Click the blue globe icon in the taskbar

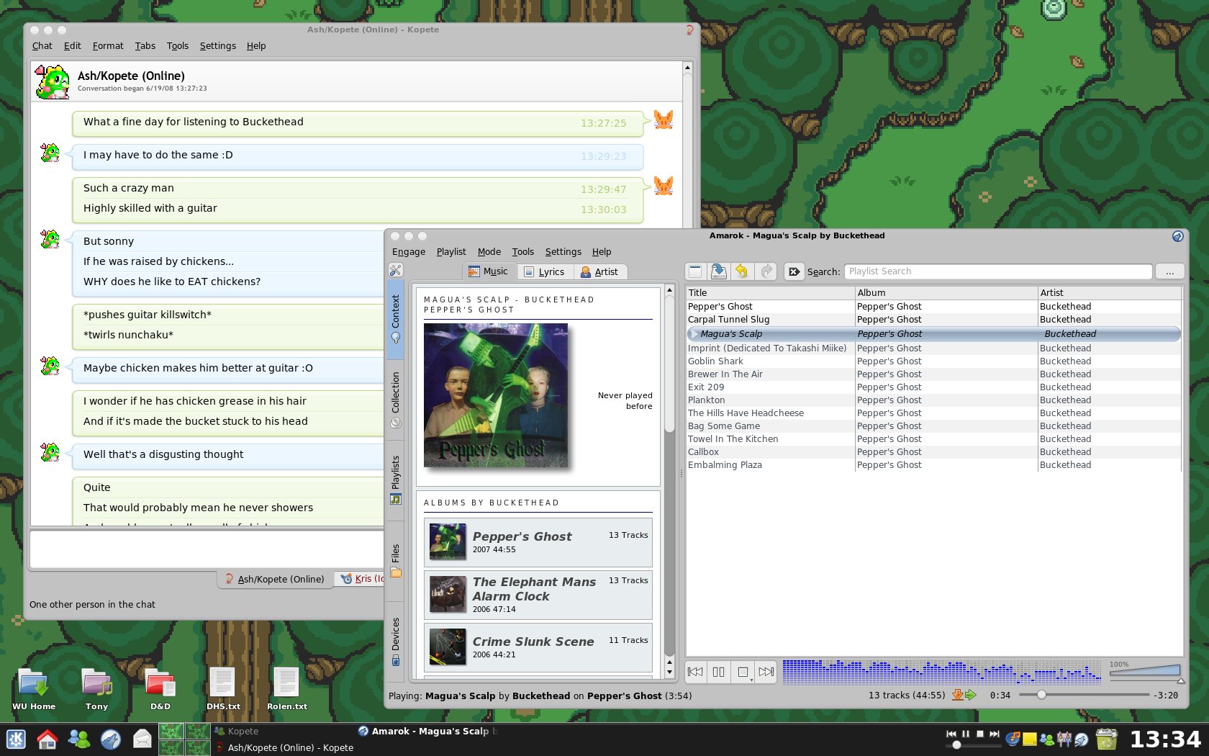[110, 739]
